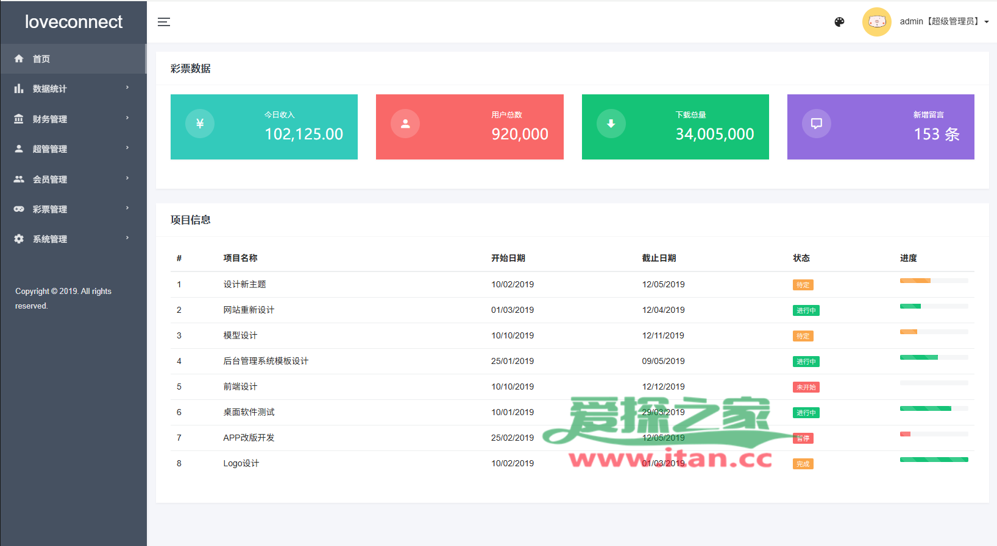Open the admin user dropdown arrow

point(987,22)
